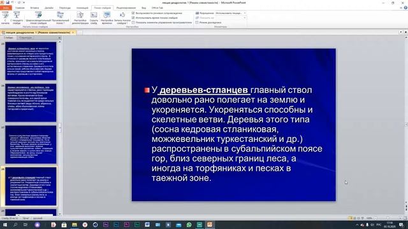The width and height of the screenshot is (408, 229).
Task: Click the PowerPoint taskbar icon
Action: click(x=210, y=225)
